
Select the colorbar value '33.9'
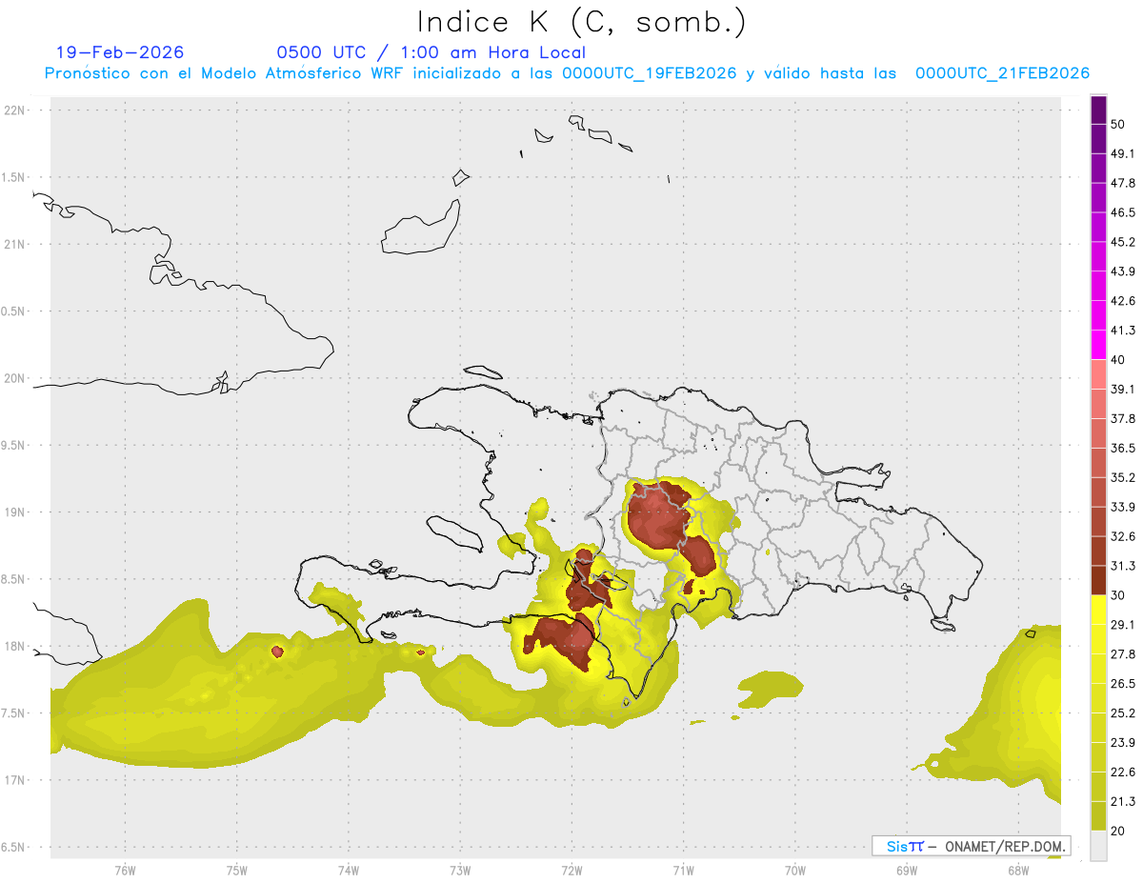click(1123, 507)
